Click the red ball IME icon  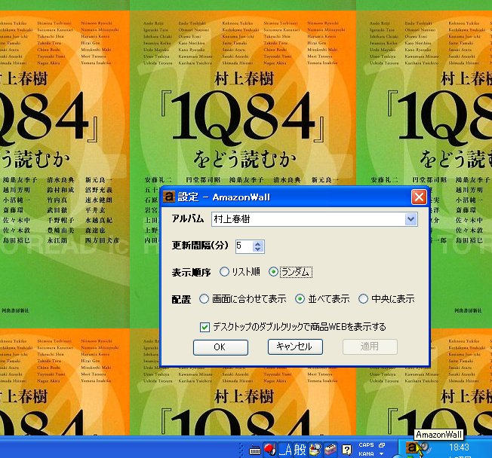pyautogui.click(x=269, y=450)
